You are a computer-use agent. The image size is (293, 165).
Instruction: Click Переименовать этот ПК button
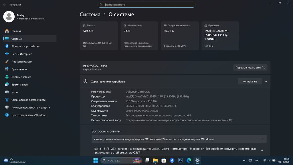click(x=250, y=68)
